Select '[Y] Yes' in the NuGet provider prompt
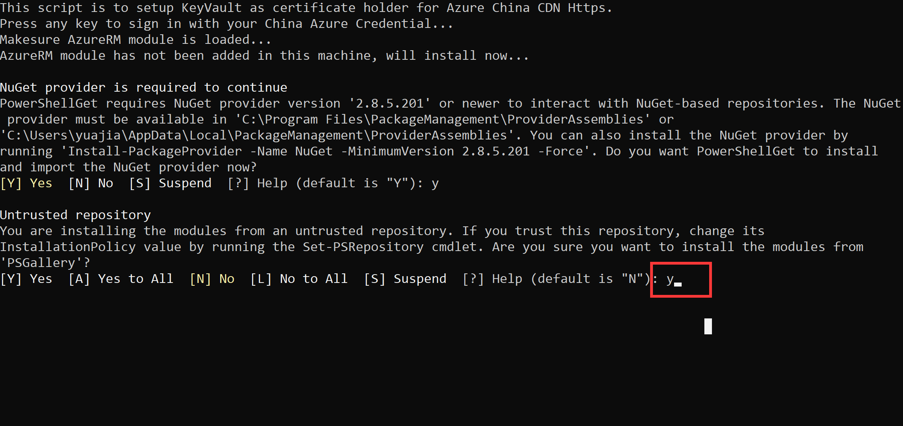This screenshot has height=426, width=903. pos(26,183)
